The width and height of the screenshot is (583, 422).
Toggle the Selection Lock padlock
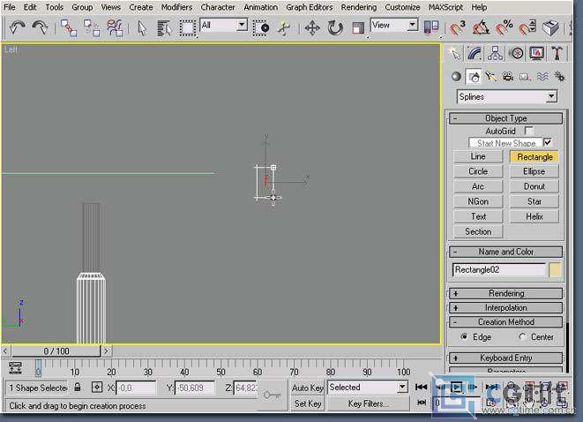(x=77, y=387)
